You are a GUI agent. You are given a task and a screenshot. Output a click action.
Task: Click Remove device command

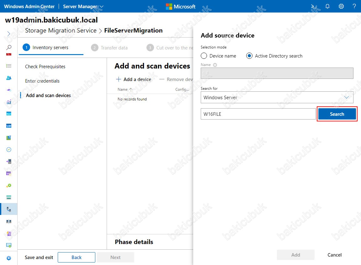(176, 79)
